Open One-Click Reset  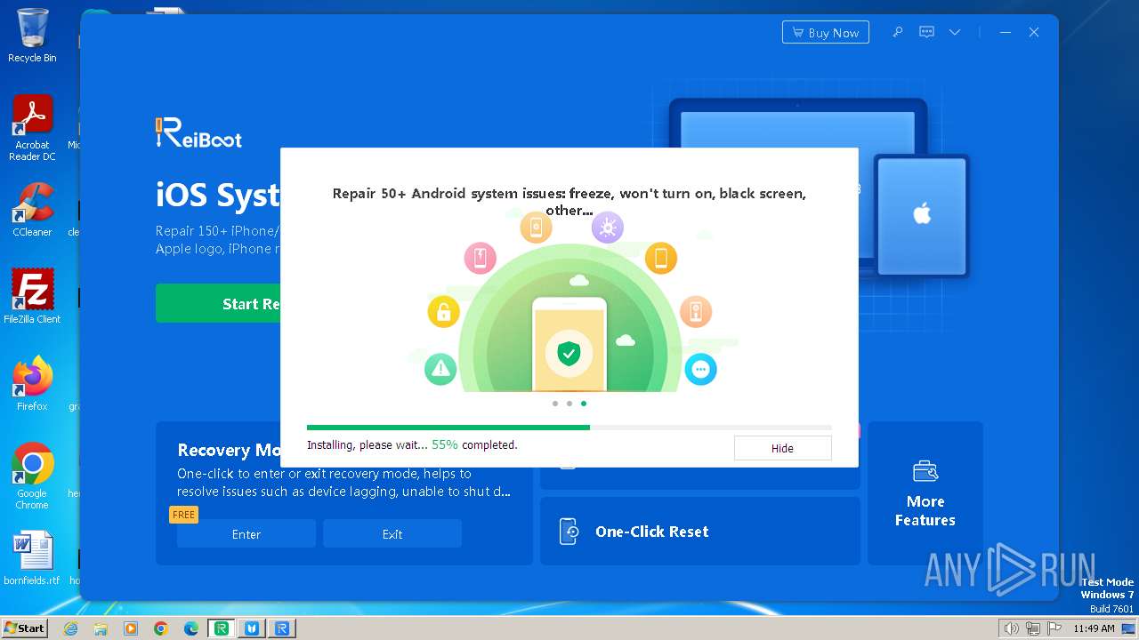(700, 532)
